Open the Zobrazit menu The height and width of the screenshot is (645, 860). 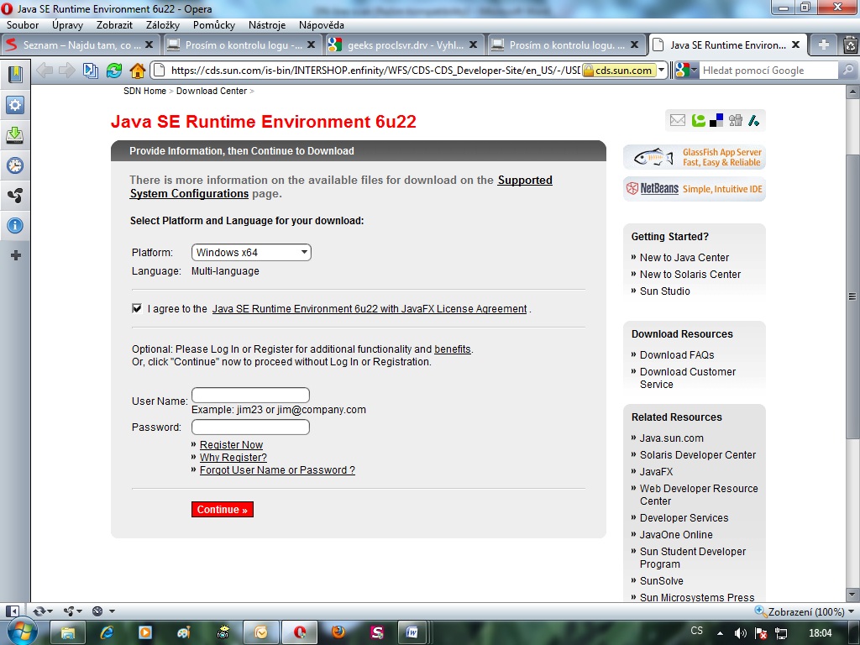point(114,25)
